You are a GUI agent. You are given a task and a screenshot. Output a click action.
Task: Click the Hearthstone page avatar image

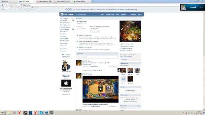click(130, 31)
